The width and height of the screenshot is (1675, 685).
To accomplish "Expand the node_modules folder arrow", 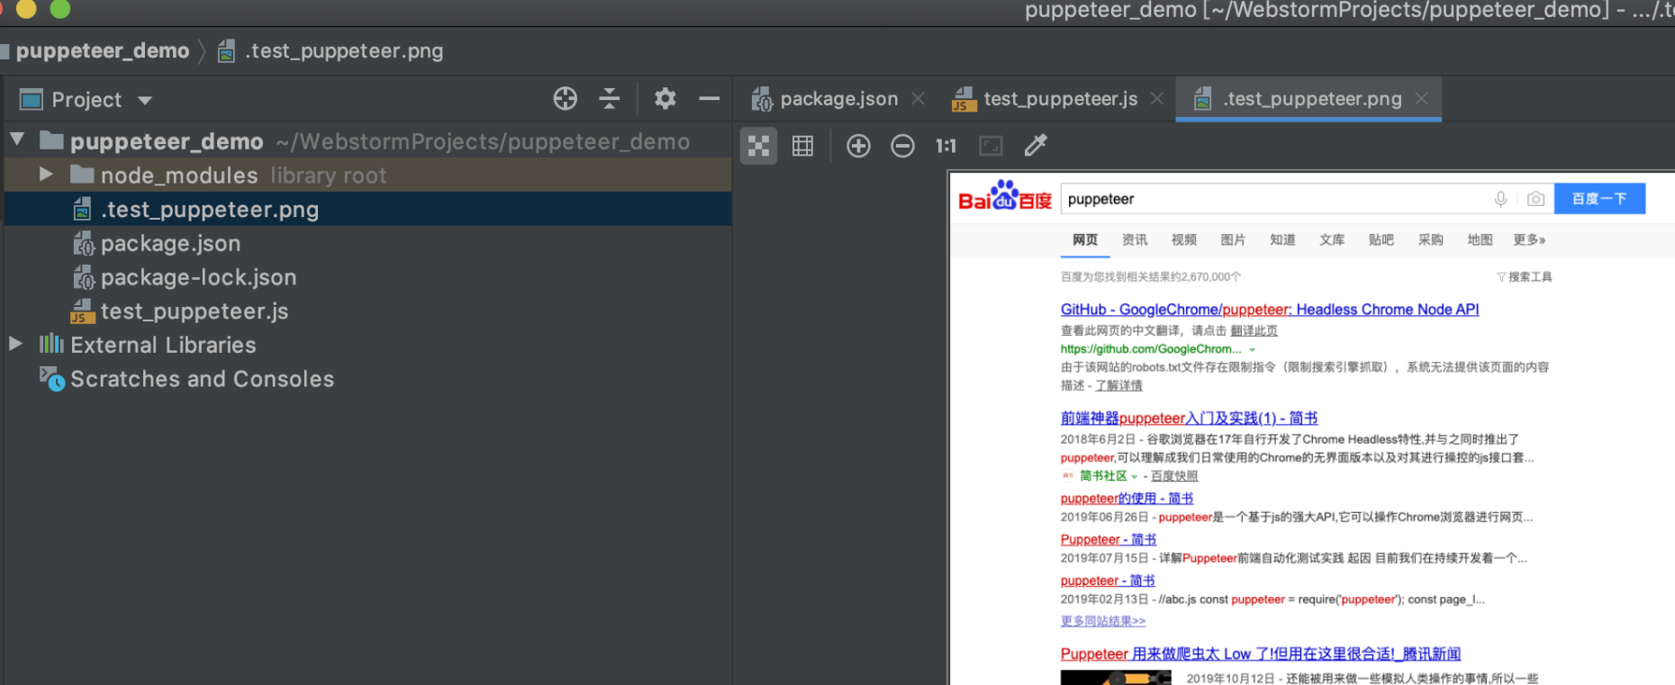I will click(46, 174).
